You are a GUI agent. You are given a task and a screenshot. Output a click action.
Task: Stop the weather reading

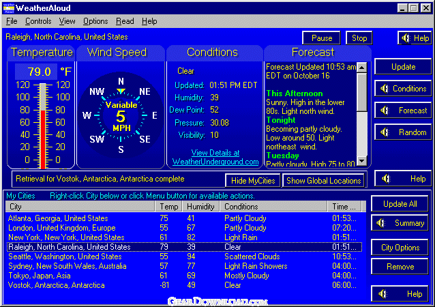[359, 38]
